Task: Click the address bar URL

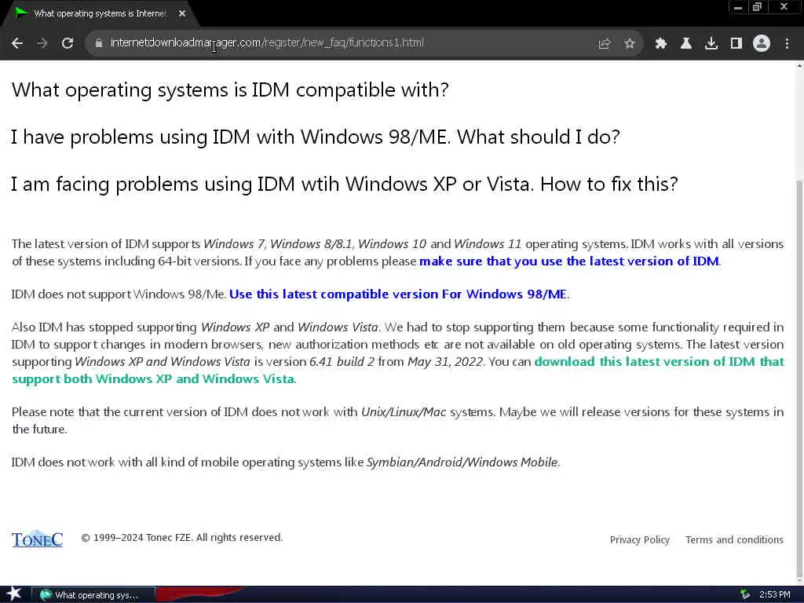Action: point(267,43)
